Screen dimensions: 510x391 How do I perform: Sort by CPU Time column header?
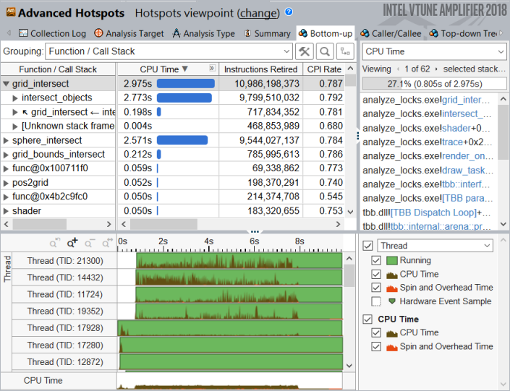pos(163,69)
